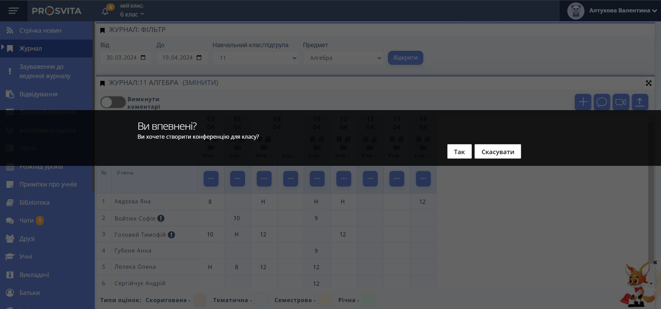The image size is (661, 309).
Task: Click the Від date field
Action: [x=126, y=58]
